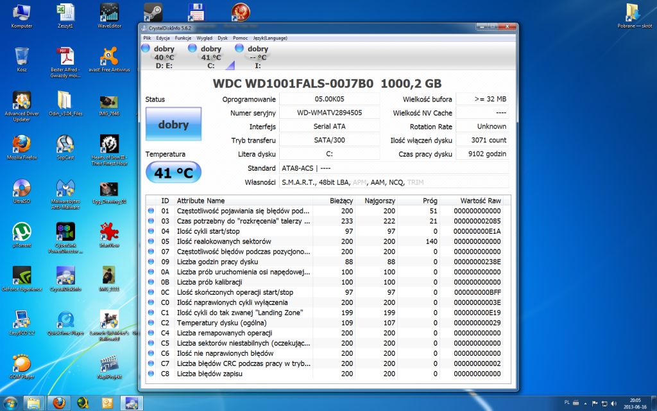The height and width of the screenshot is (411, 657).
Task: Launch µTorrent from the desktop
Action: click(21, 235)
